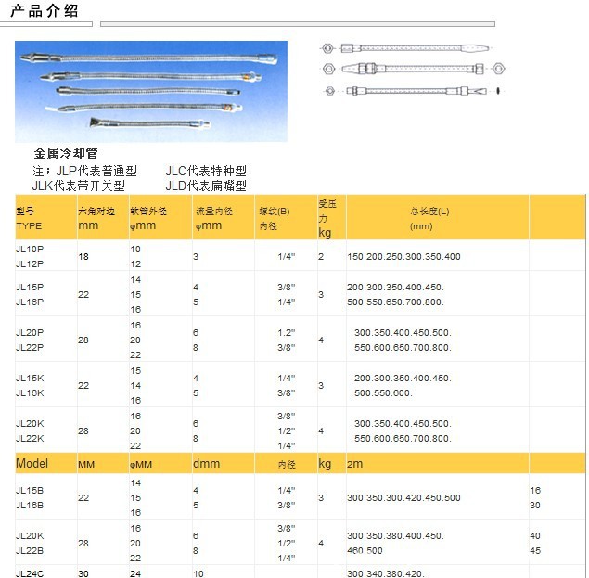Select the 金属冷却管 product title
The height and width of the screenshot is (578, 589).
click(65, 153)
